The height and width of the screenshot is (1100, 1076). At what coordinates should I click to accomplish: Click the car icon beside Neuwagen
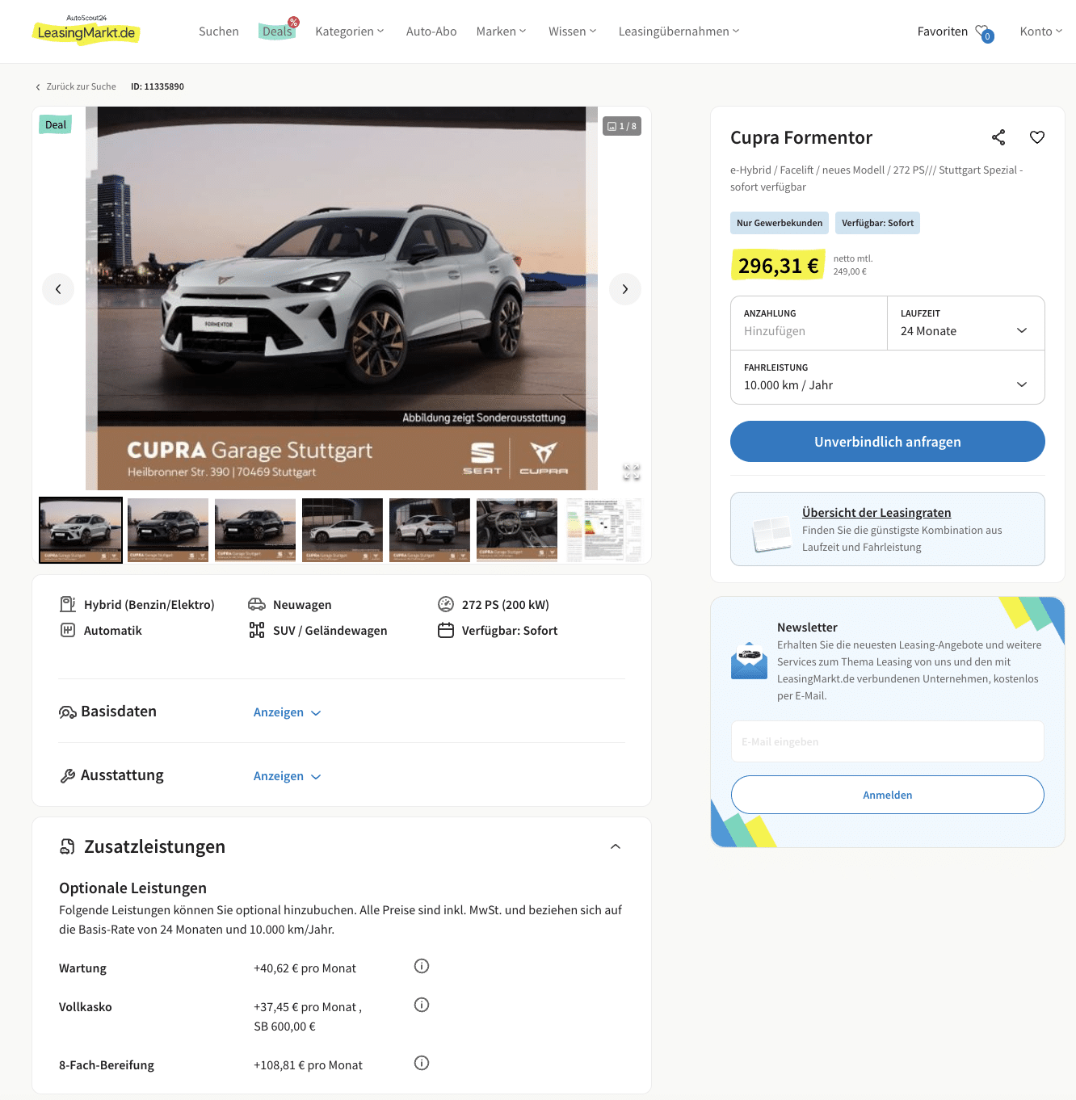257,604
